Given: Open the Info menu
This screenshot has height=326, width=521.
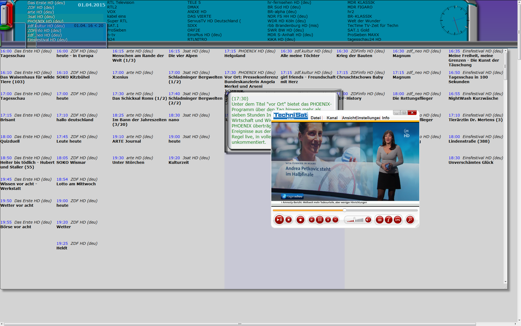Looking at the screenshot, I should (x=386, y=118).
